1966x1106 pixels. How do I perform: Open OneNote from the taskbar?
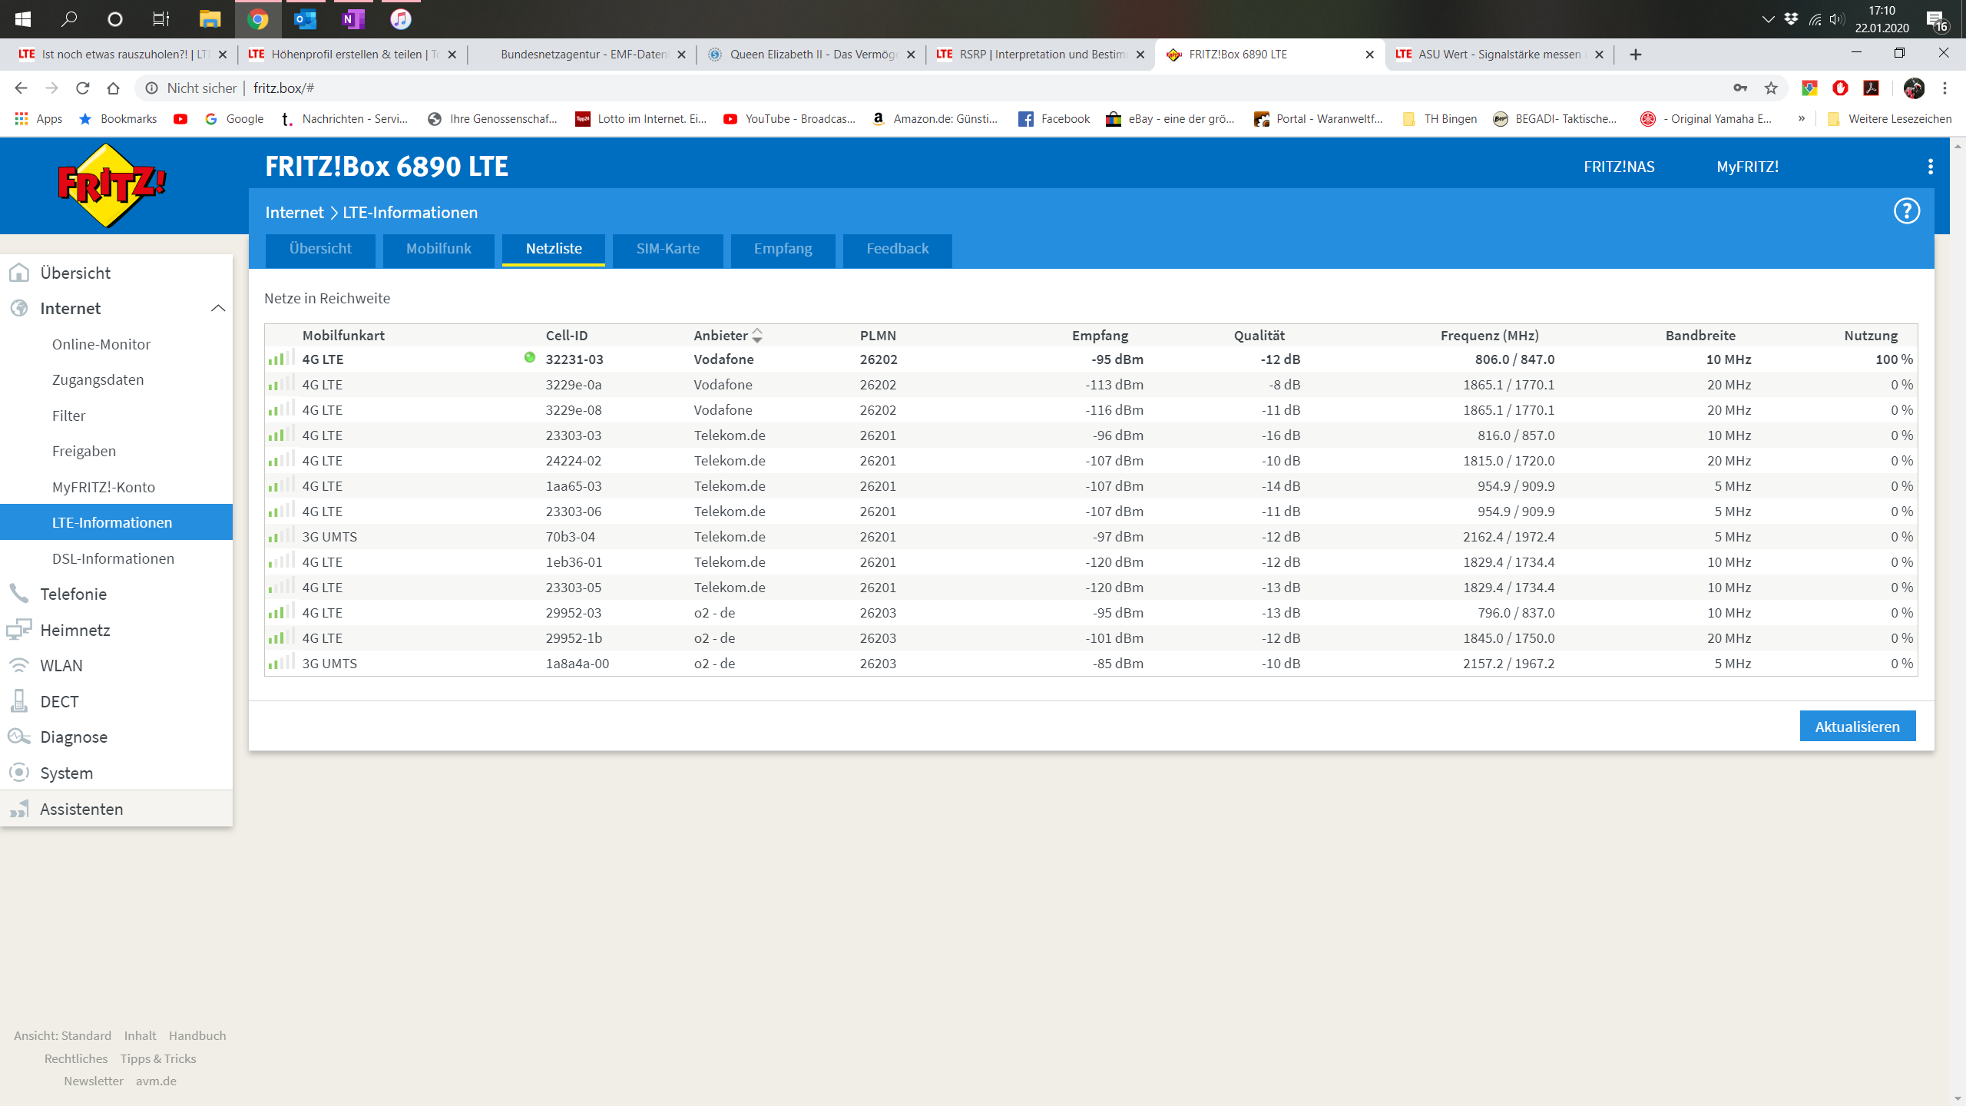[352, 19]
